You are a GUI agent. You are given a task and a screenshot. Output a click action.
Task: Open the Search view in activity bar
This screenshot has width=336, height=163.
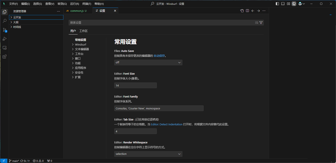4,21
